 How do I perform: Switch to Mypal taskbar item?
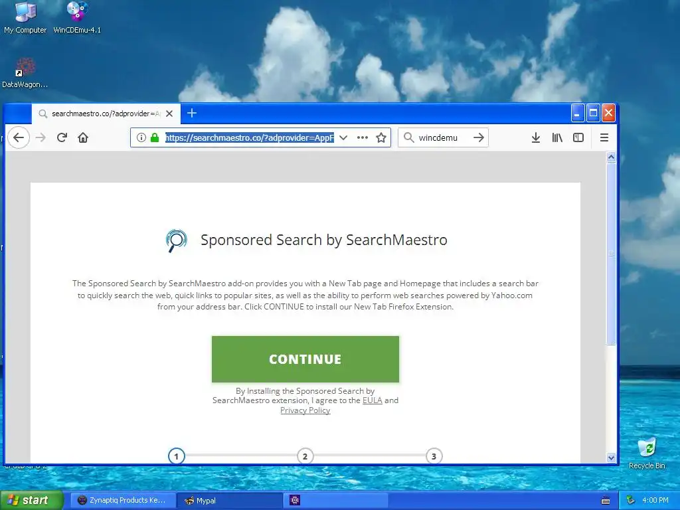pos(230,501)
